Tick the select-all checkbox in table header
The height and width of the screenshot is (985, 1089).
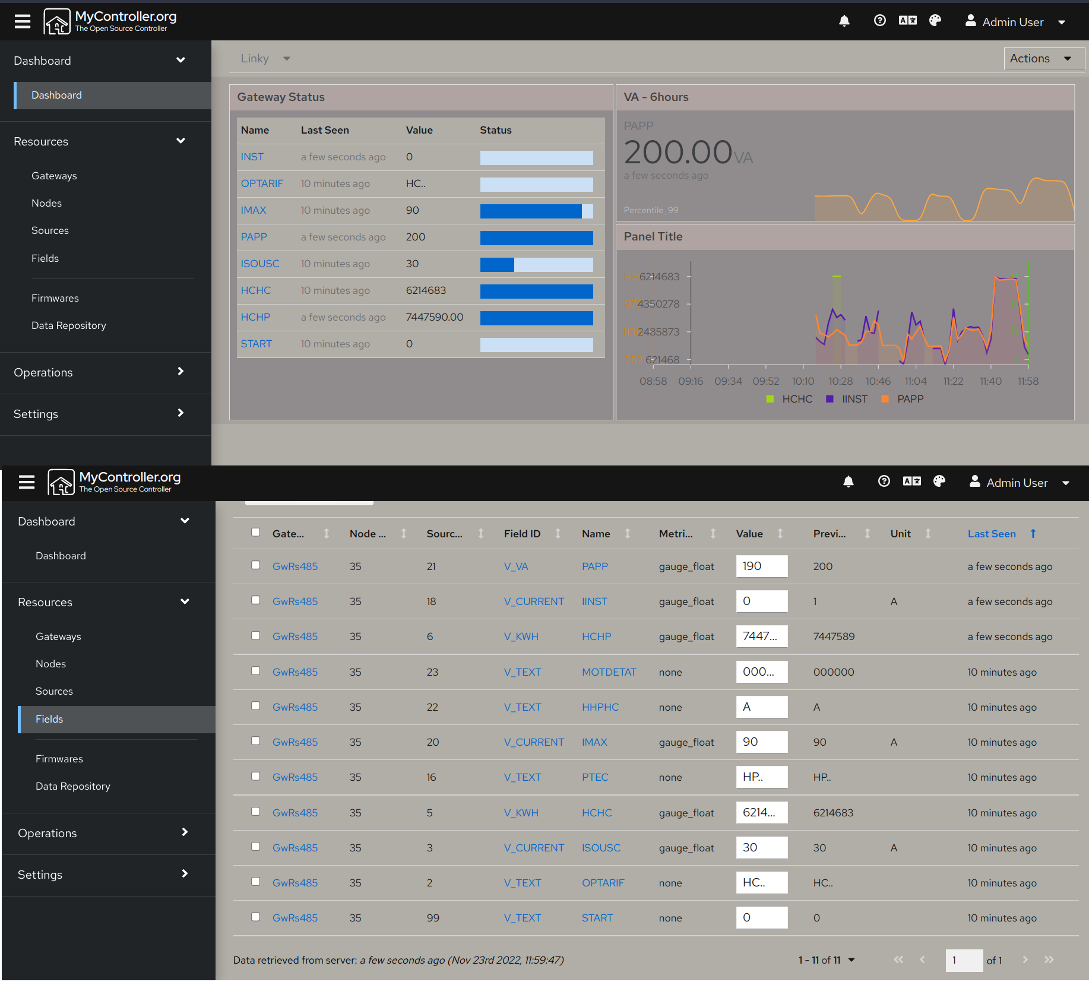255,533
